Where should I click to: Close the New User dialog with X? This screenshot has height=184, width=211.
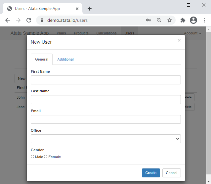tap(179, 40)
